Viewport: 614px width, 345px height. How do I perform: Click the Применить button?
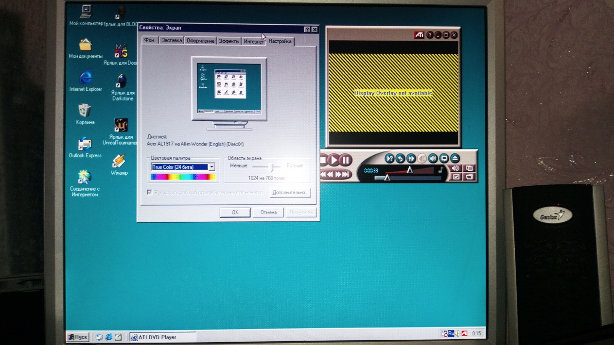301,213
